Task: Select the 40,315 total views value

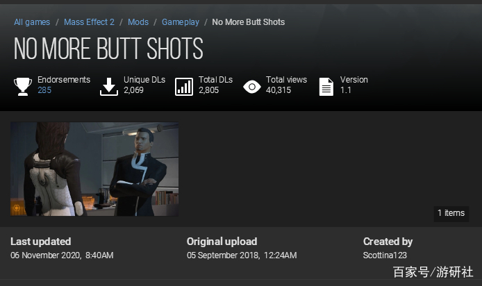Action: click(279, 90)
